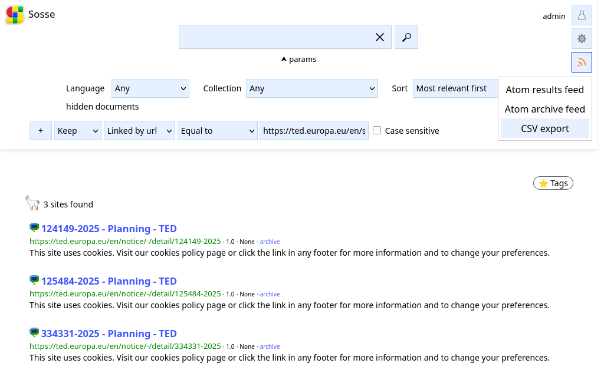Add a filter with plus button

pyautogui.click(x=41, y=131)
